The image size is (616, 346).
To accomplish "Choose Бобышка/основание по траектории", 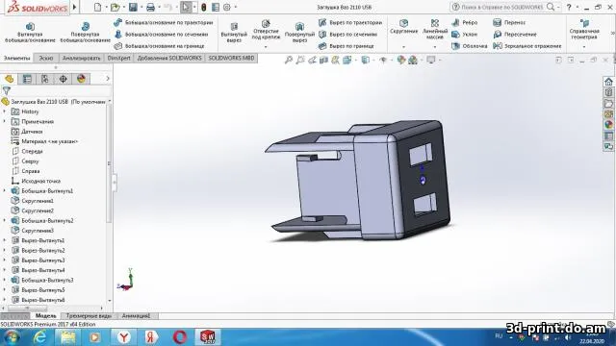I will coord(163,23).
